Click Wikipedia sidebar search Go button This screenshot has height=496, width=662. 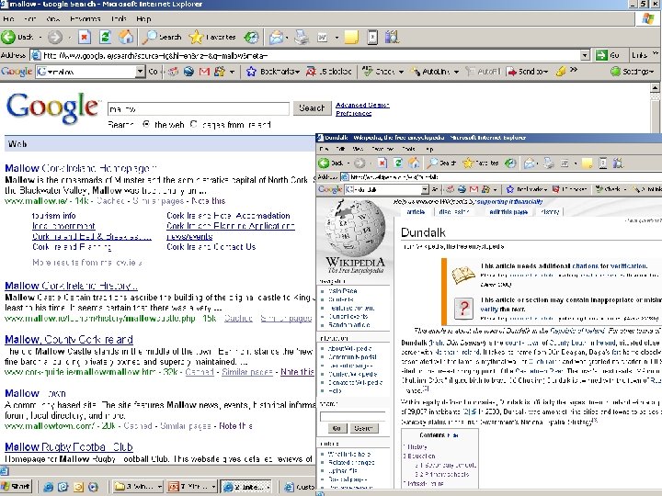click(337, 428)
